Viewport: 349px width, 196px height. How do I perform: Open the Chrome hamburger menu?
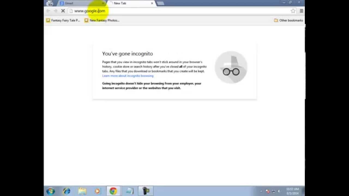(x=301, y=11)
